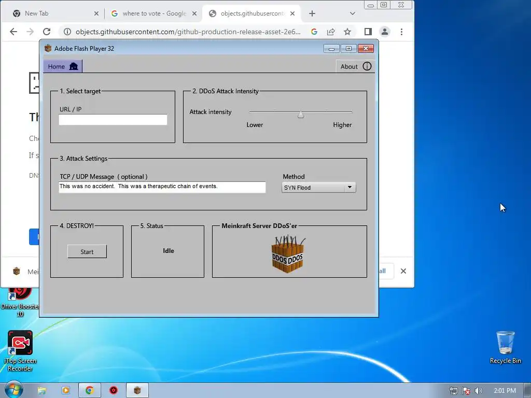Viewport: 531px width, 398px height.
Task: Click the Attack intensity slider thumb
Action: click(301, 115)
